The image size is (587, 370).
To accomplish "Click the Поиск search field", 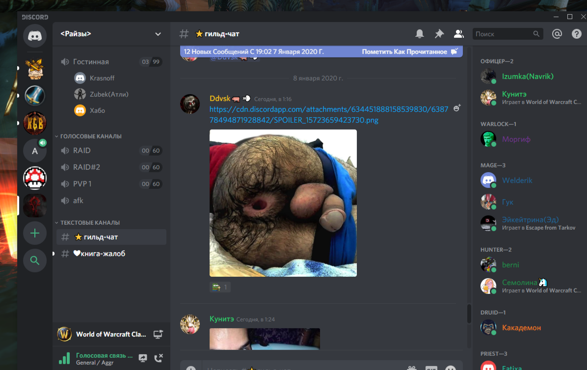I will pyautogui.click(x=503, y=34).
